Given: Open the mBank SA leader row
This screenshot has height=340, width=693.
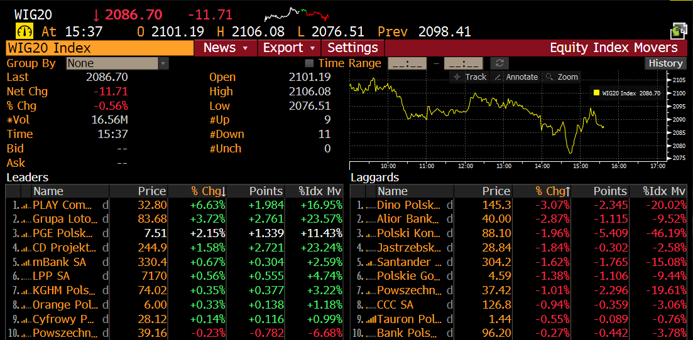Looking at the screenshot, I should (175, 262).
